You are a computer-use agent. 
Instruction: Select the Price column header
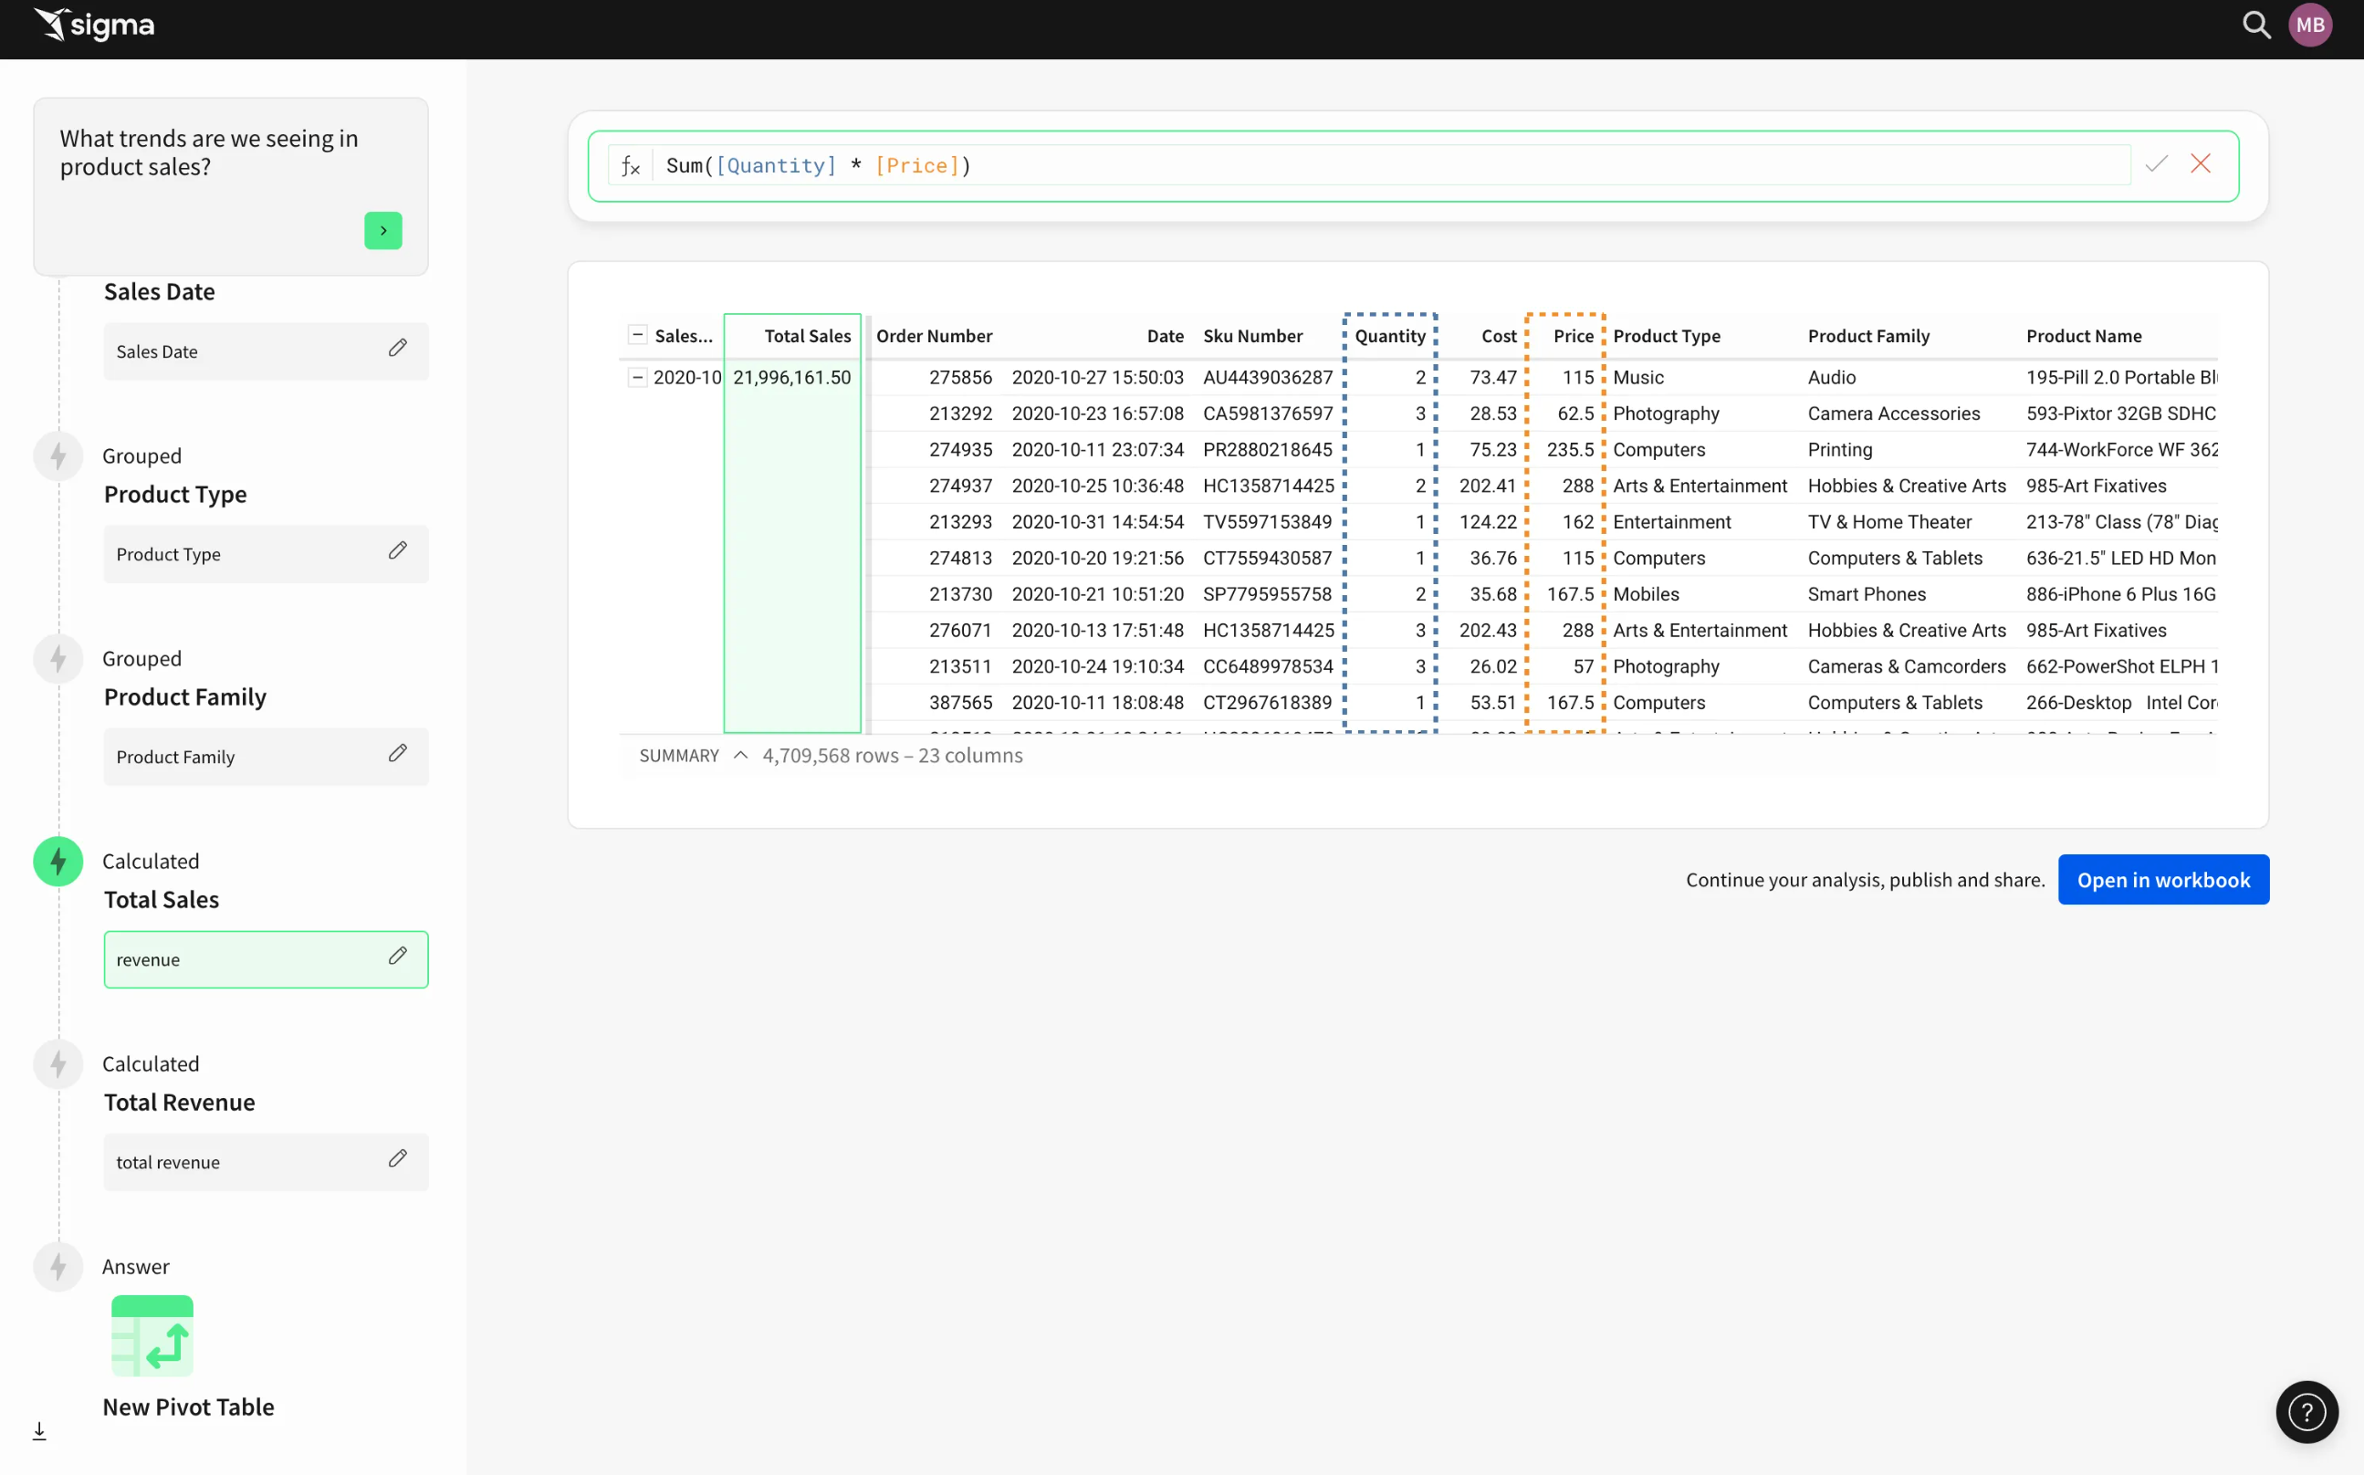pos(1573,336)
